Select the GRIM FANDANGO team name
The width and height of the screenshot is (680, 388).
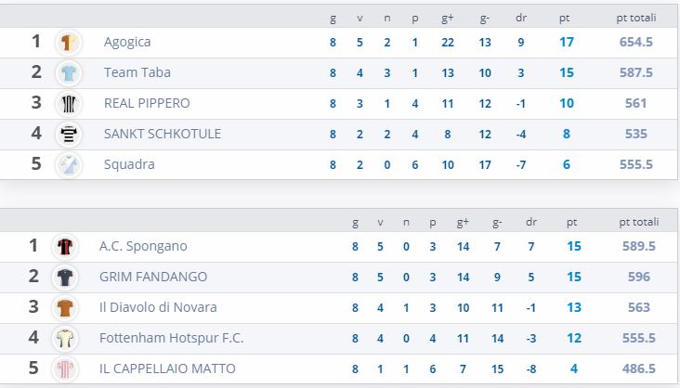pyautogui.click(x=153, y=277)
